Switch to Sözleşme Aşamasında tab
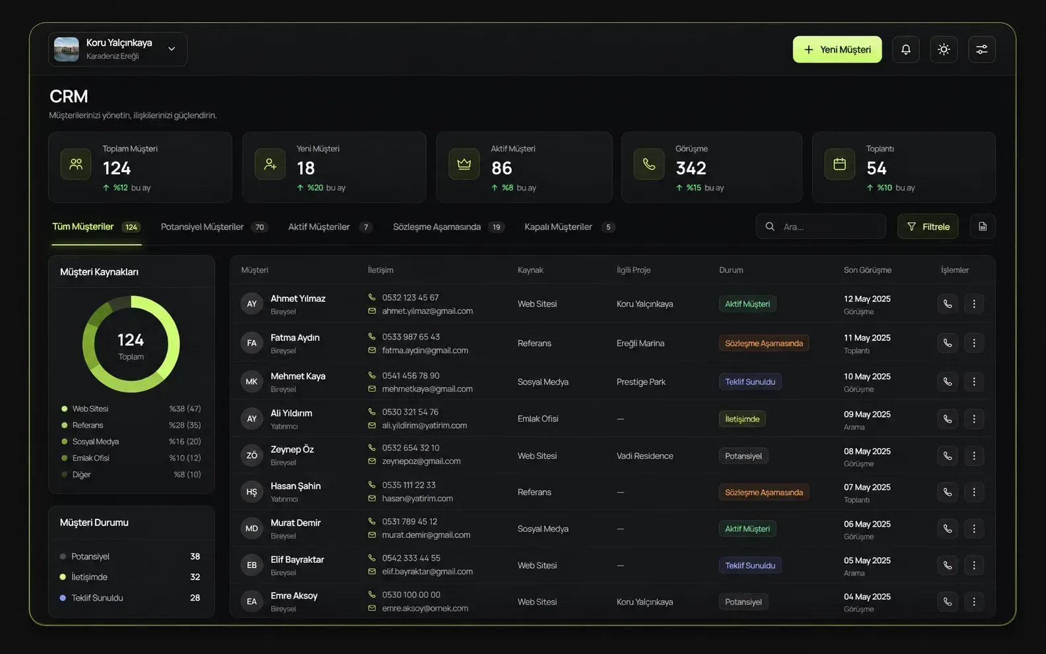 point(449,227)
